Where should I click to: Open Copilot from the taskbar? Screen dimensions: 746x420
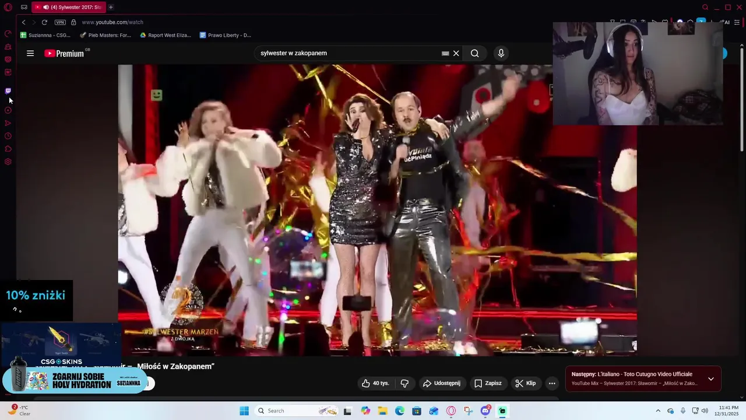pos(365,411)
